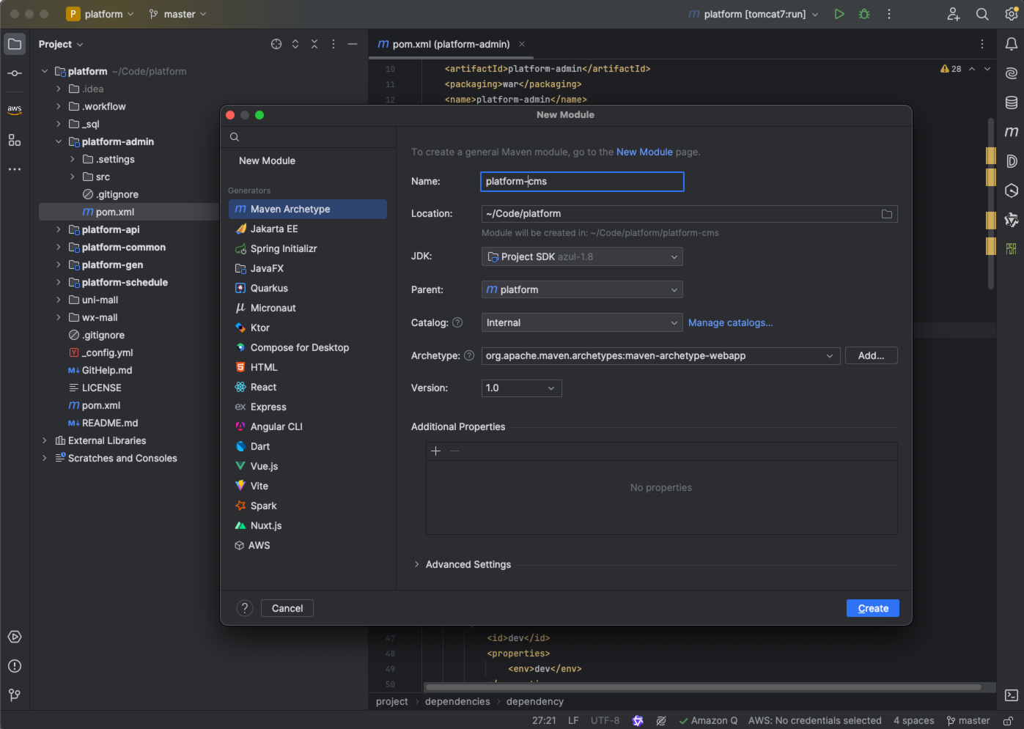Image resolution: width=1024 pixels, height=729 pixels.
Task: Click the UTF-8 encoding indicator
Action: coord(605,720)
